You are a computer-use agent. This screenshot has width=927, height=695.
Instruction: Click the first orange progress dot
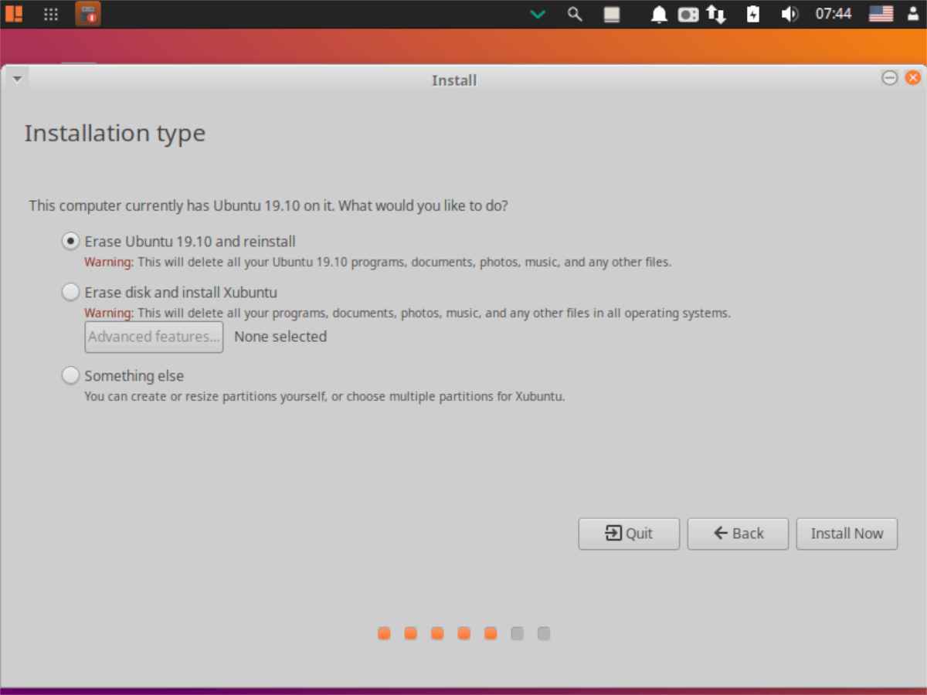[384, 633]
